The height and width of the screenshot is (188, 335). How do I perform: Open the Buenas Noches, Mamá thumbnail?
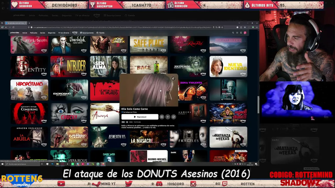(149, 156)
